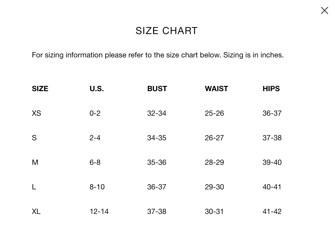Click hips measurement 37-38
Image resolution: width=335 pixels, height=248 pixels.
[272, 138]
